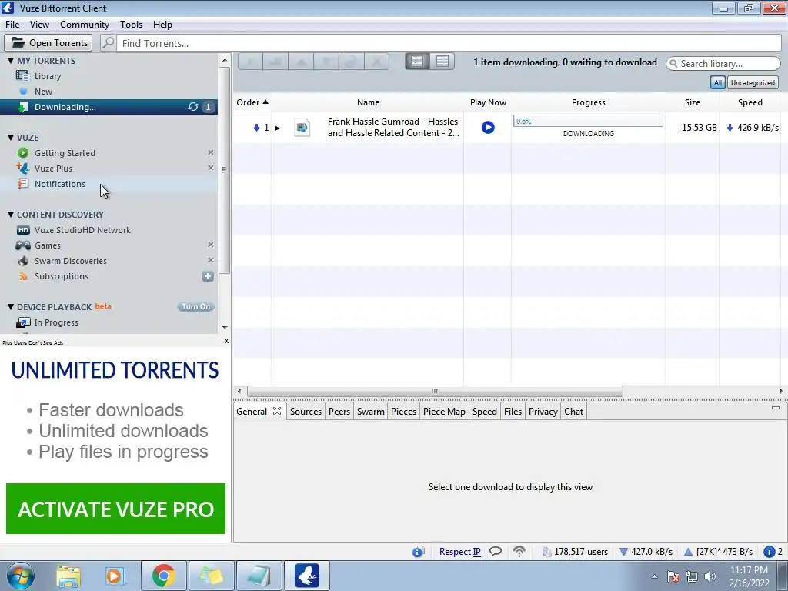Open the Games sidebar entry

[47, 245]
